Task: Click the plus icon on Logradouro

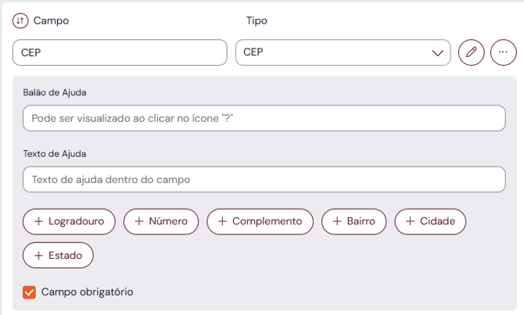Action: (x=38, y=221)
